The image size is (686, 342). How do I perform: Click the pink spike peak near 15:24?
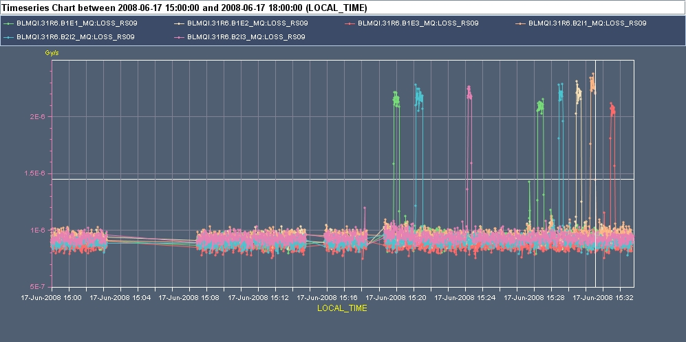pyautogui.click(x=469, y=89)
